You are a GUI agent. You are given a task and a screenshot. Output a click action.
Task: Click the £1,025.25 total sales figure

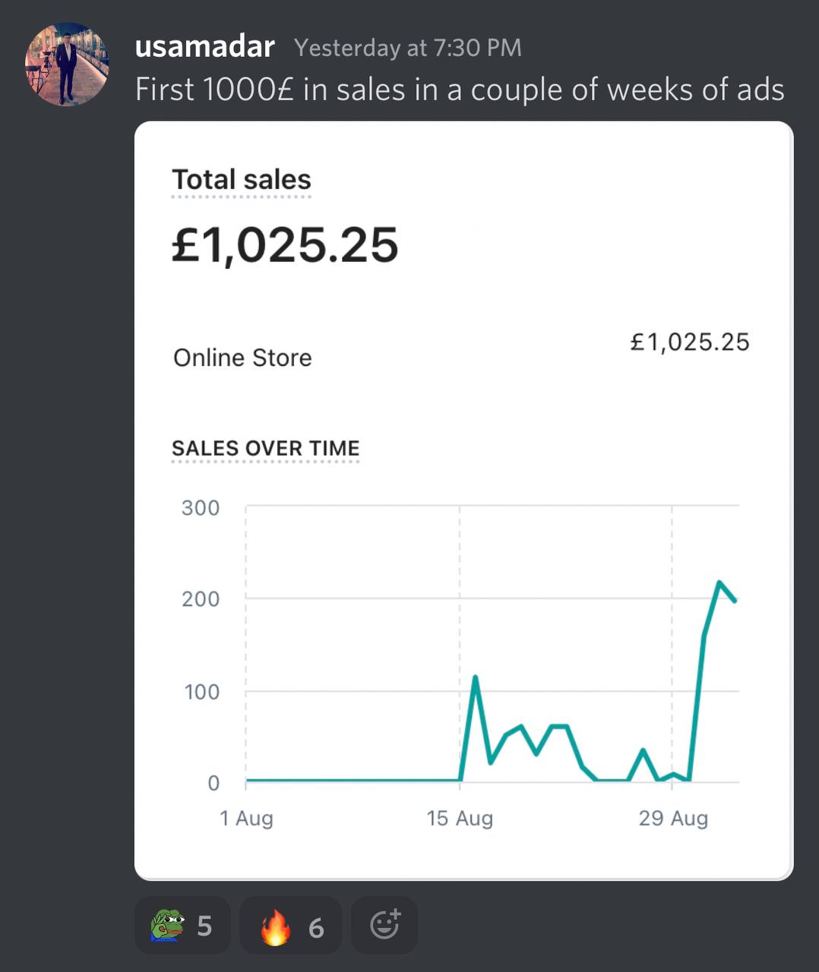pyautogui.click(x=285, y=245)
